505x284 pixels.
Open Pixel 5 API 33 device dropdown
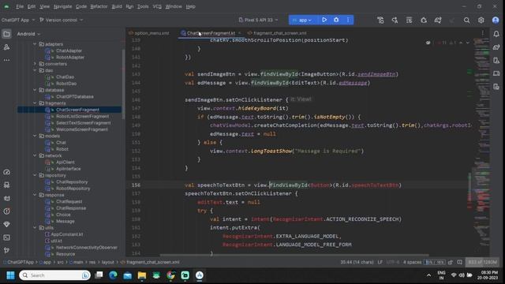tap(258, 20)
